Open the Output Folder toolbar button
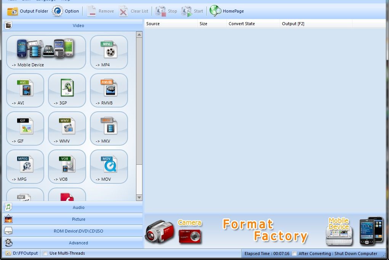The image size is (389, 260). [x=27, y=11]
